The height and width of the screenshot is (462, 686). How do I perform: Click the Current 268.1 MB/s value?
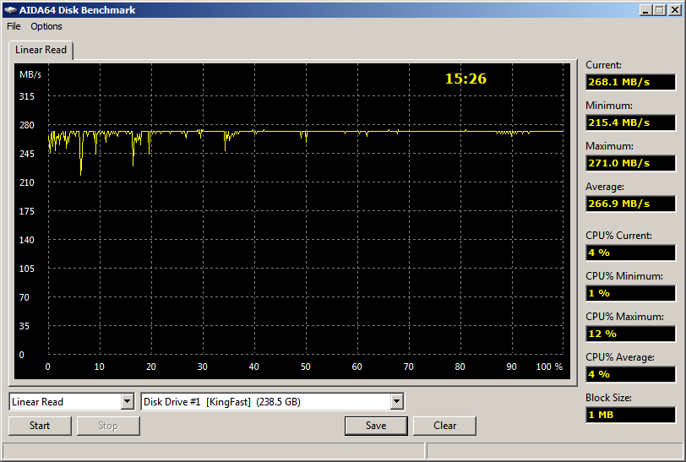click(630, 82)
